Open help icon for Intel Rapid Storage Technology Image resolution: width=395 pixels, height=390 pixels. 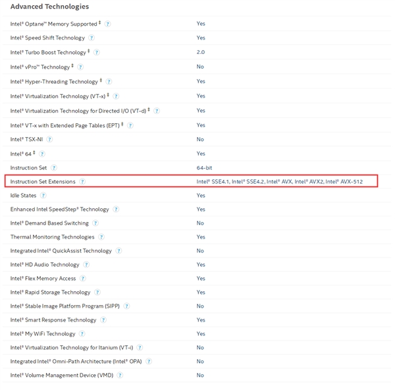tap(97, 292)
